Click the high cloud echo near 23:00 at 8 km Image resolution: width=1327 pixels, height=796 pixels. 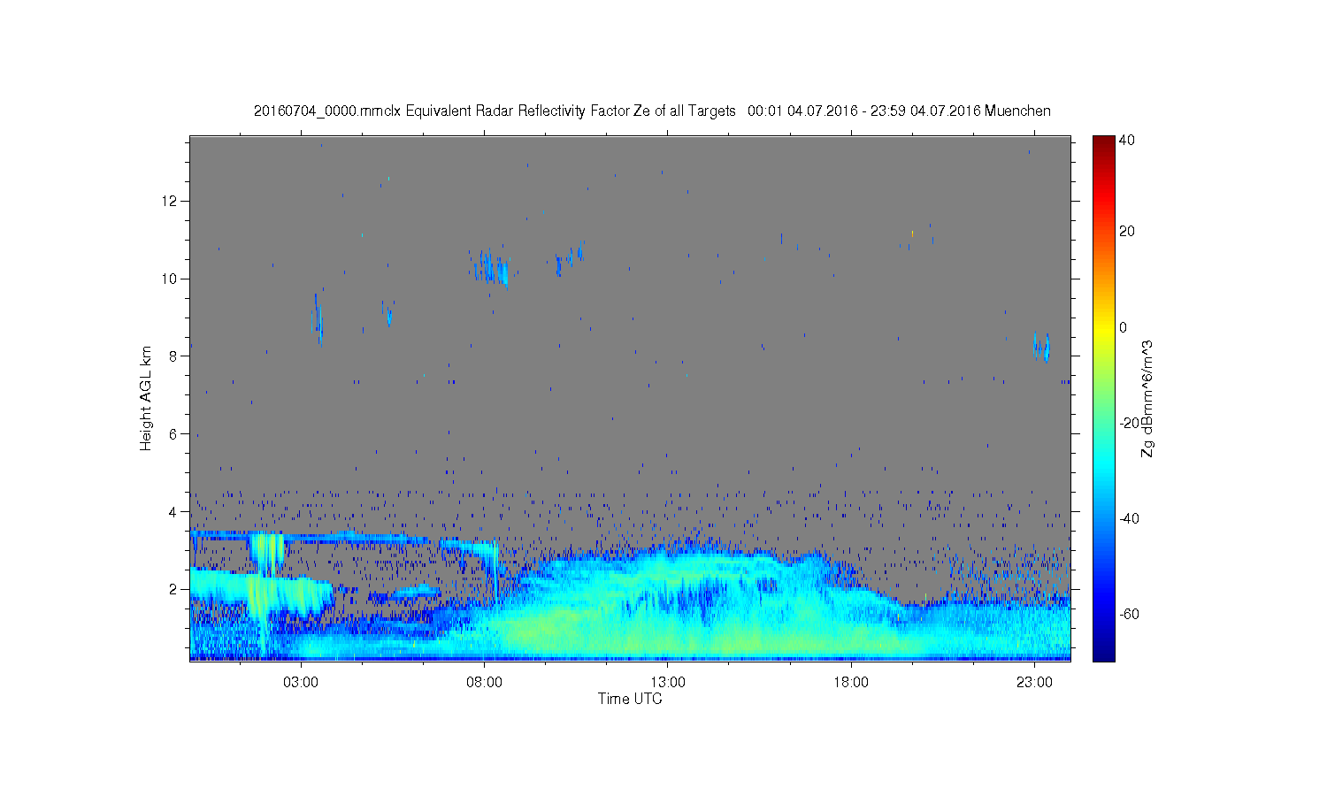click(x=1041, y=346)
